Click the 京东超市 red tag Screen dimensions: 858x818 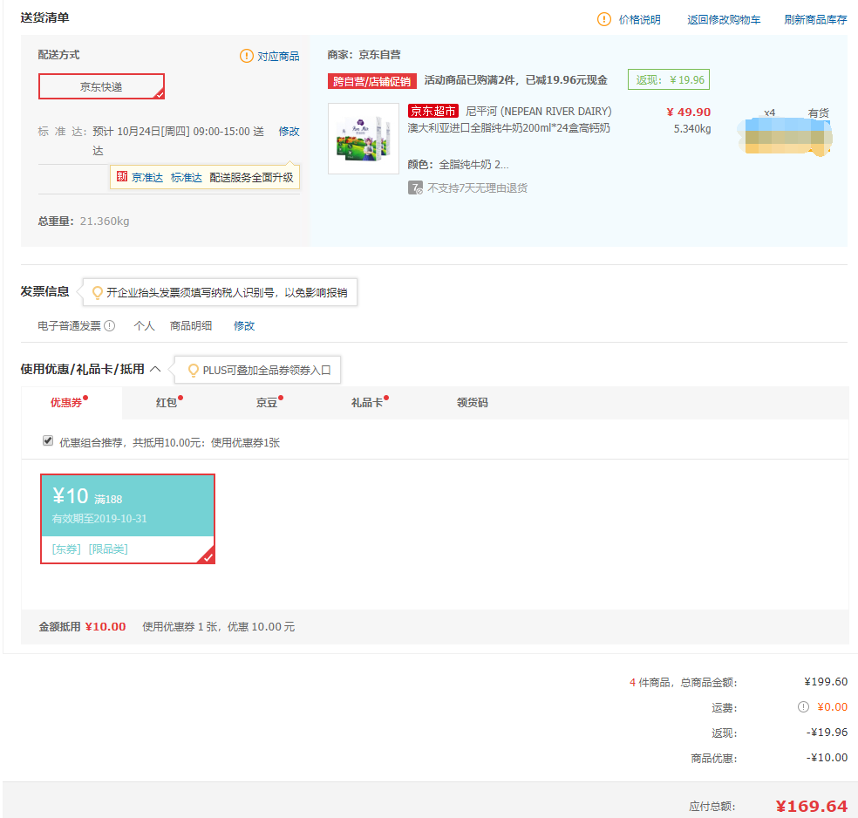432,111
